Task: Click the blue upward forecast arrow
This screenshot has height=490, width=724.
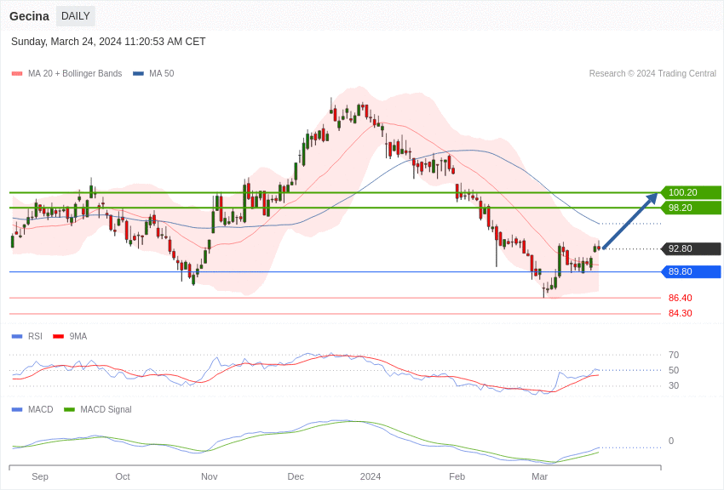Action: pyautogui.click(x=630, y=220)
